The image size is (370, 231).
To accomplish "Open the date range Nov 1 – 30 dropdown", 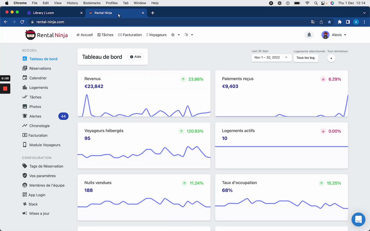I will click(x=271, y=57).
